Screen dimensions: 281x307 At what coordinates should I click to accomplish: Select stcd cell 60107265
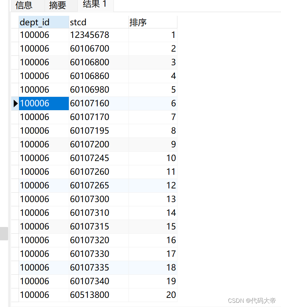(x=99, y=185)
